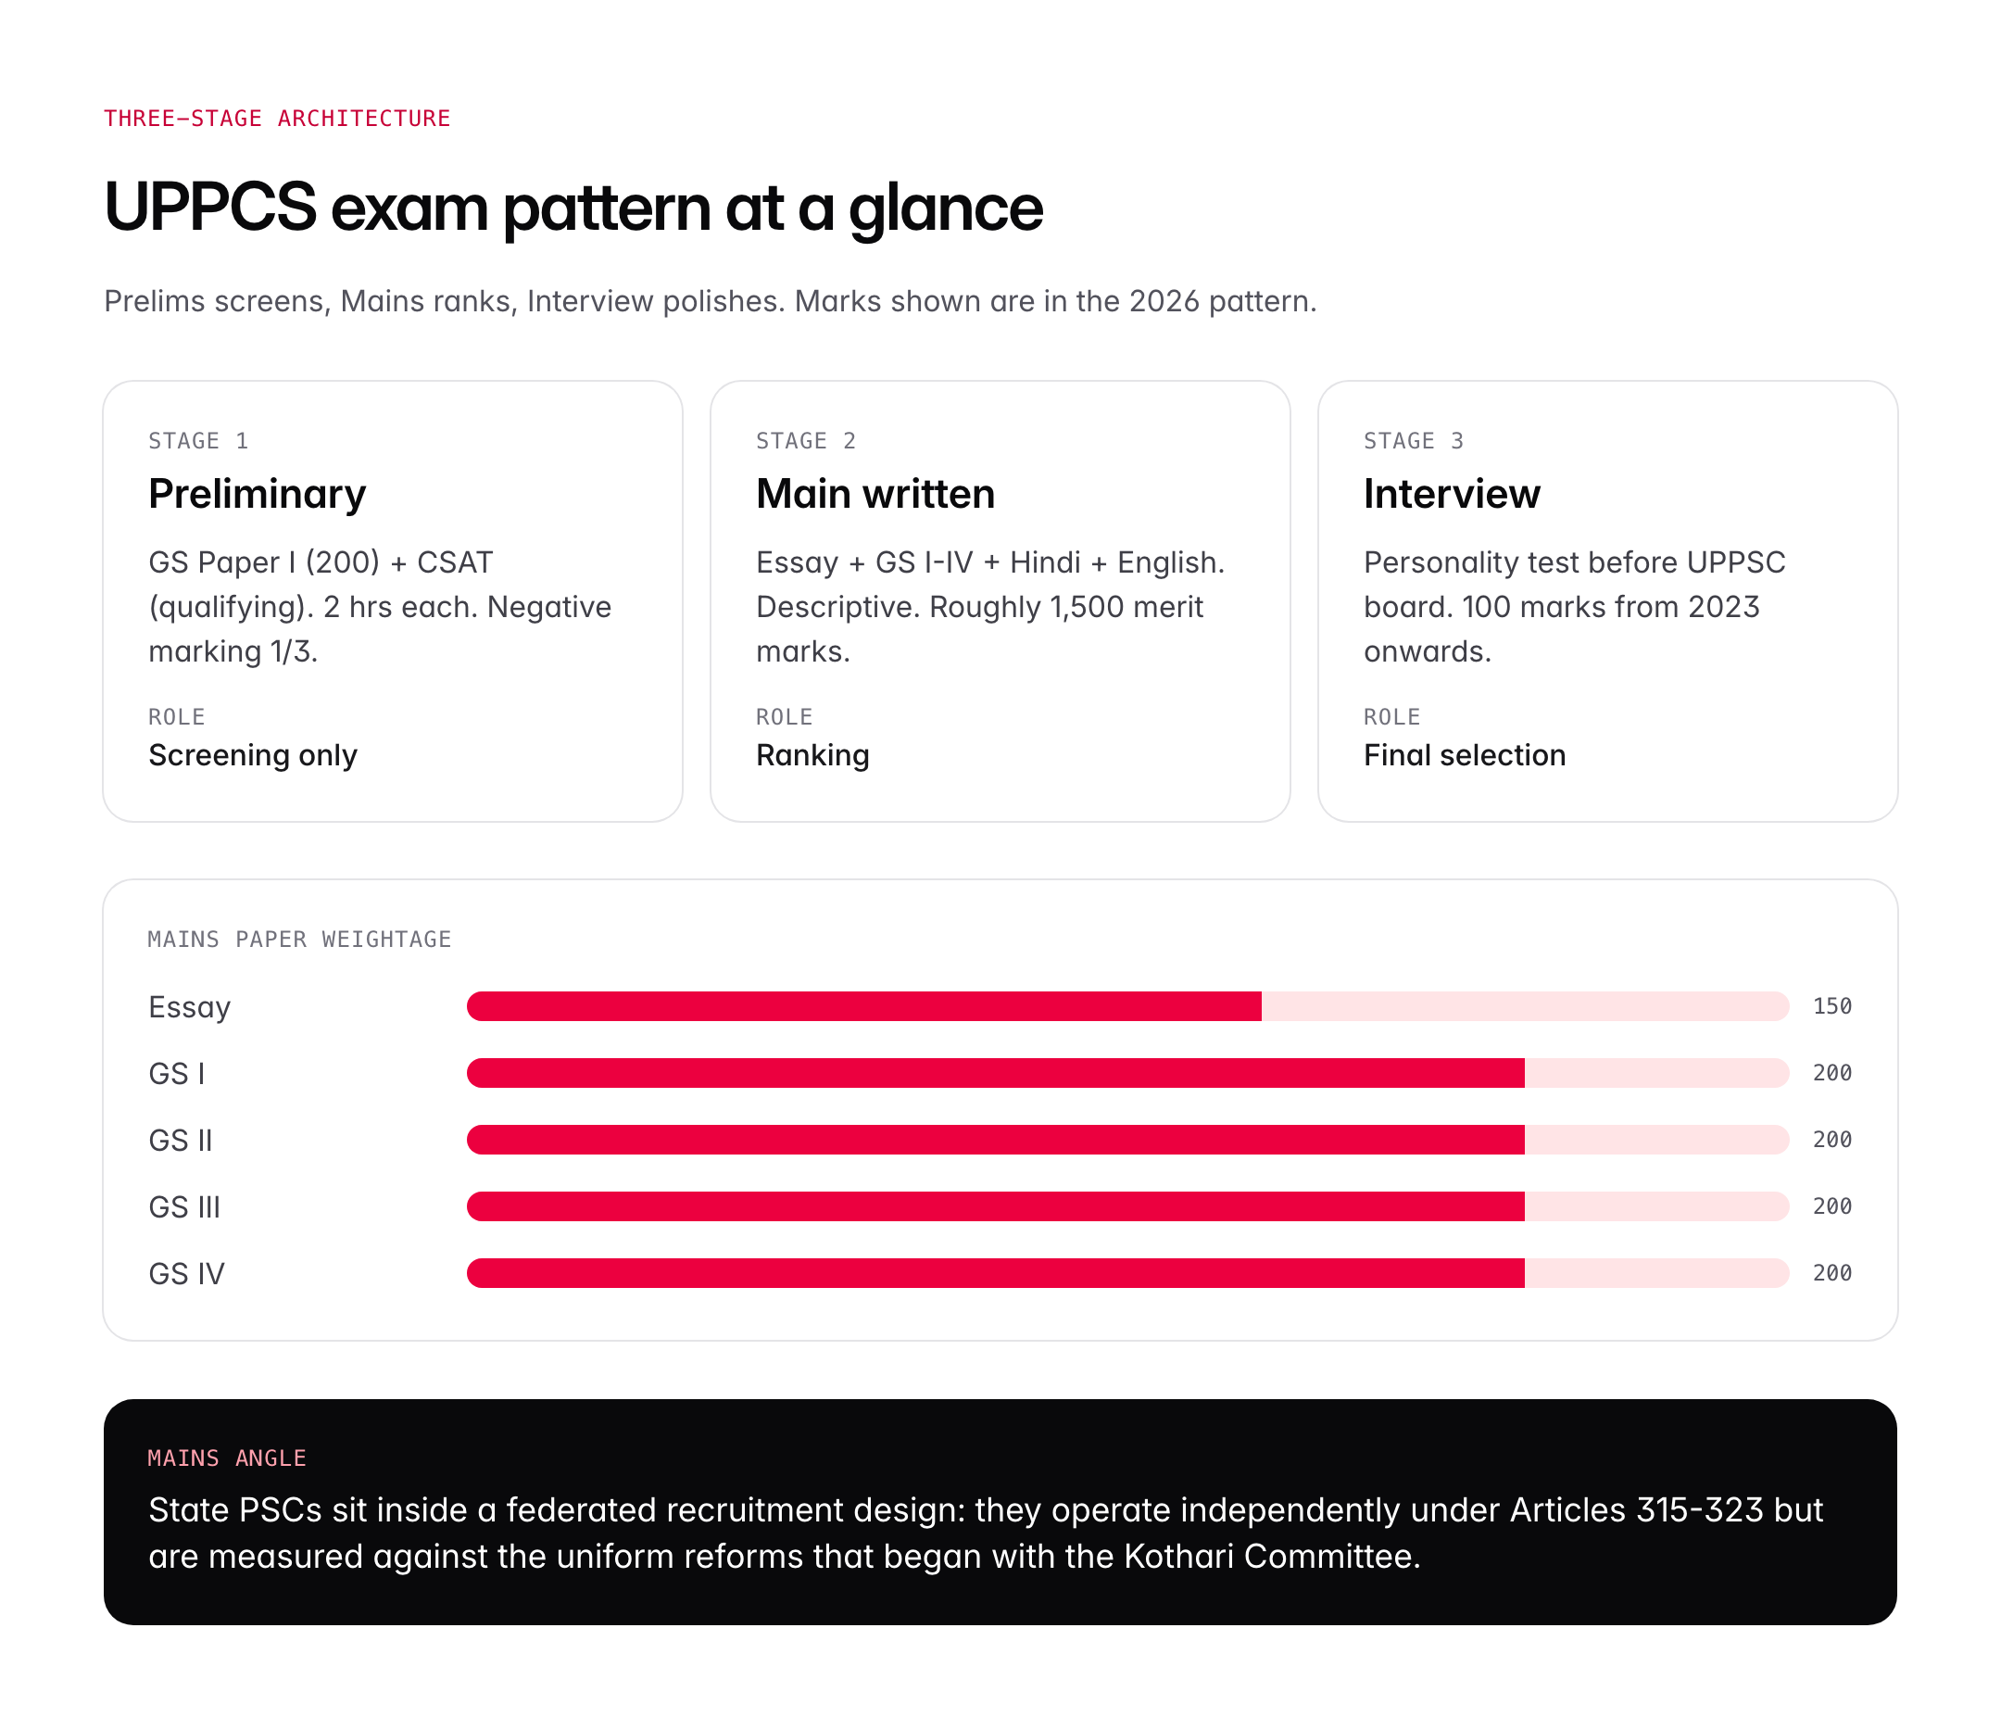The height and width of the screenshot is (1729, 2001).
Task: Click the Essay weightage progress bar
Action: [1127, 1006]
